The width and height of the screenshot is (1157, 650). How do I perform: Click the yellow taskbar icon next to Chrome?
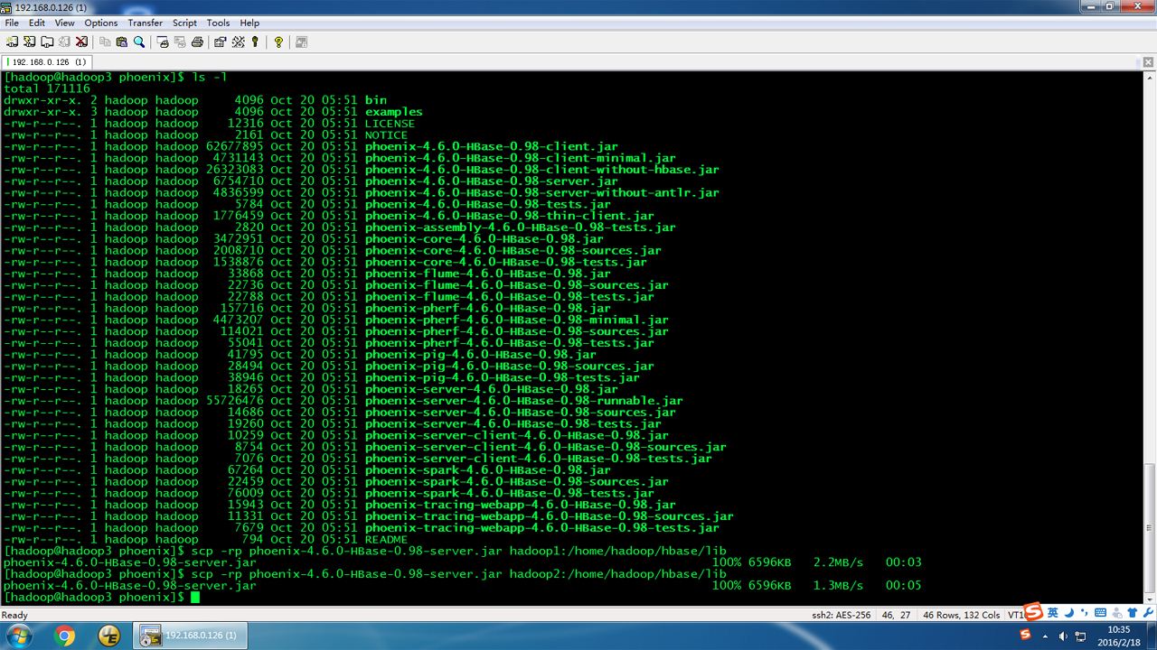[109, 636]
